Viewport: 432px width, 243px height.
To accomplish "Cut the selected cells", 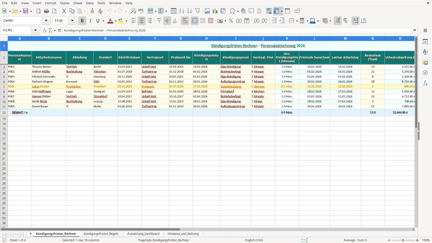I will coord(64,11).
